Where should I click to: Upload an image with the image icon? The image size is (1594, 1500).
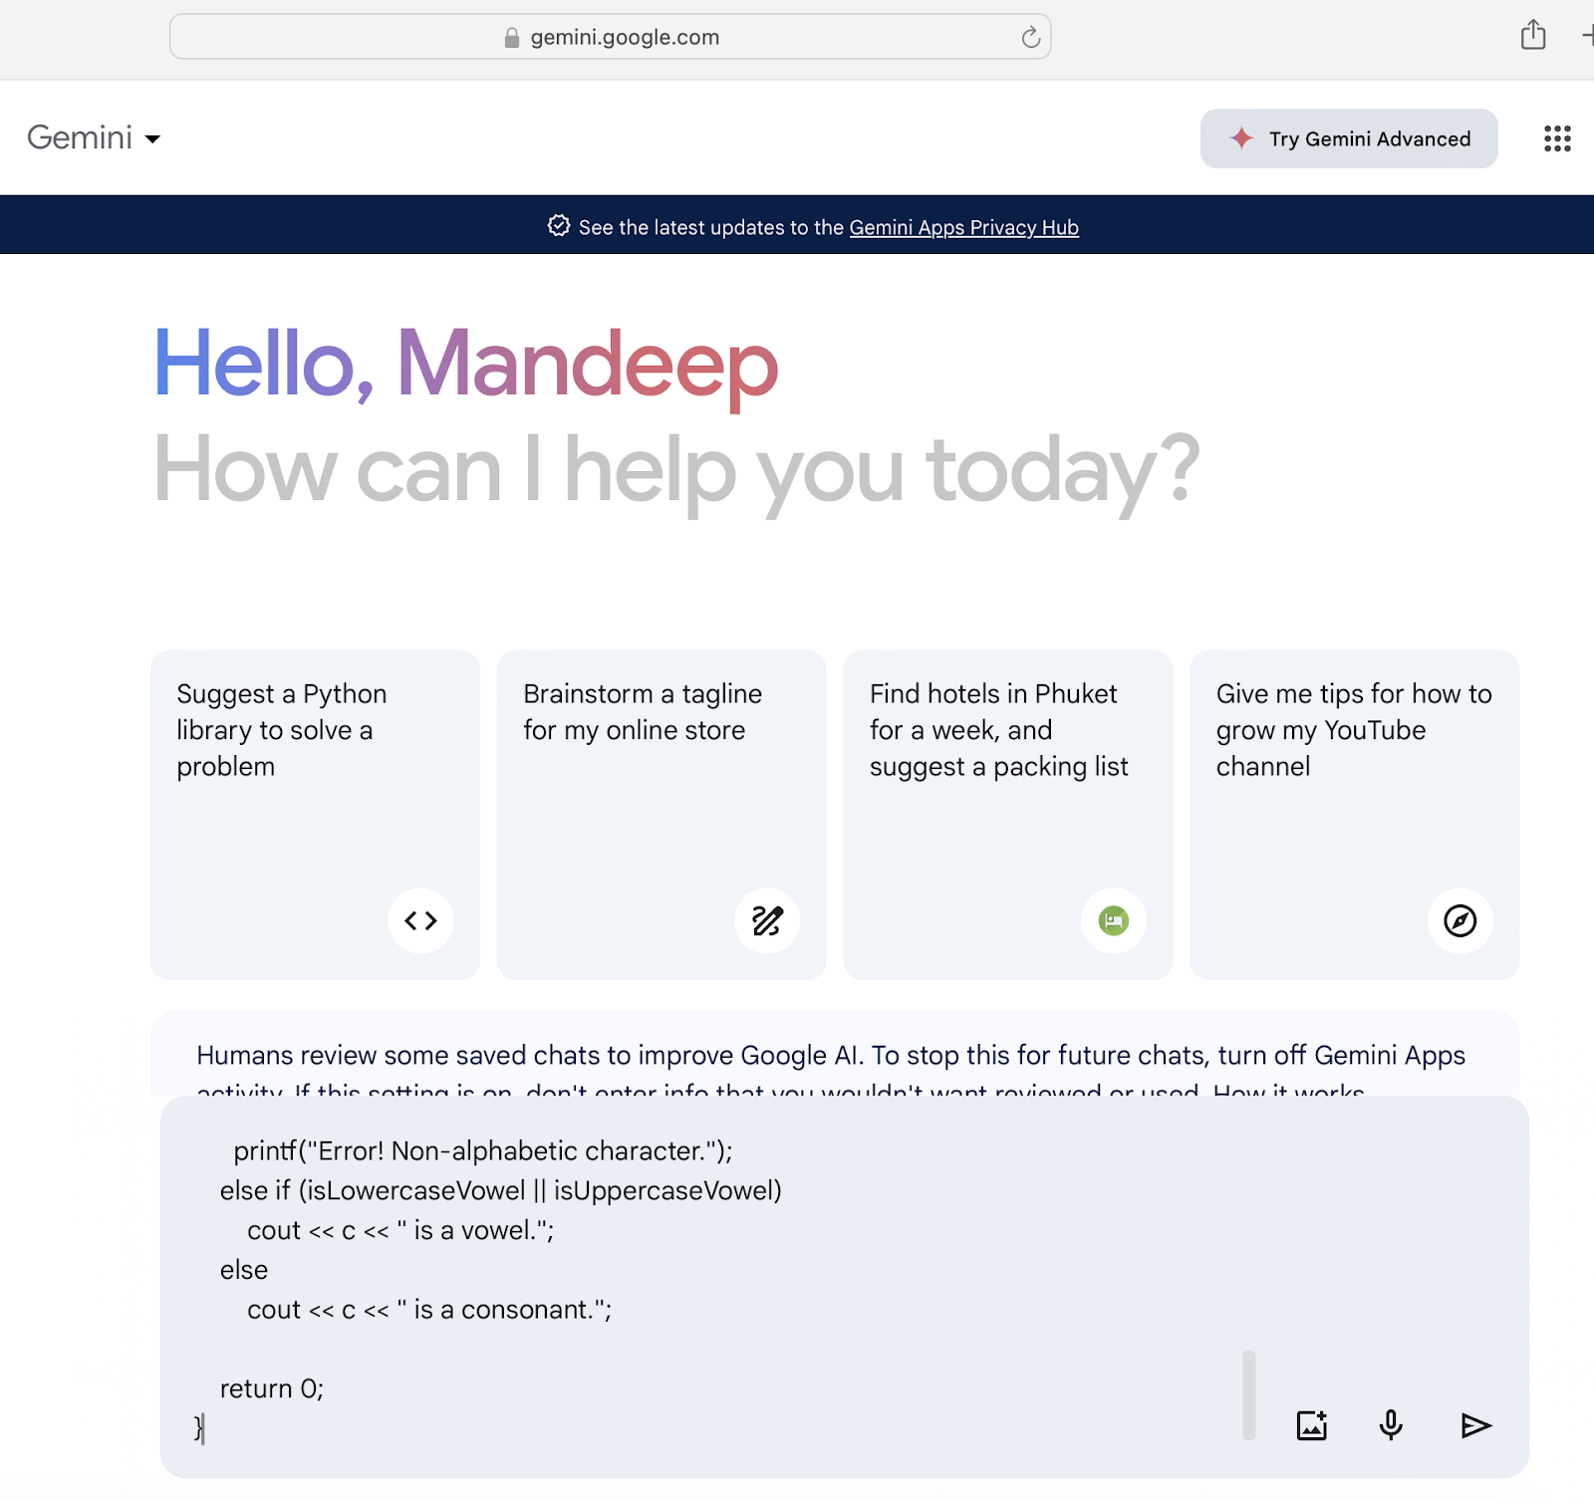point(1312,1425)
